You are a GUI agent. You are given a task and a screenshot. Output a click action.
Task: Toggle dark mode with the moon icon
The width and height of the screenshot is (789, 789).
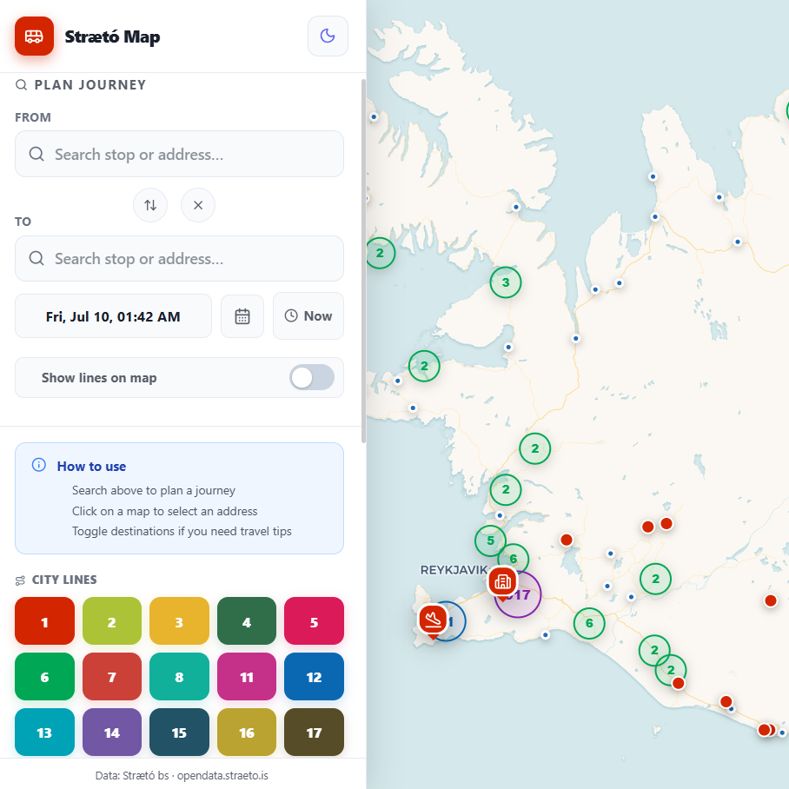328,36
